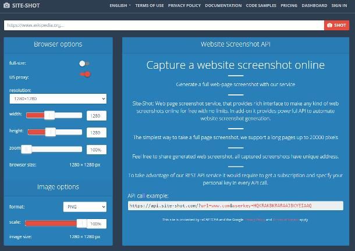The image size is (355, 251).
Task: Click the 'format:' label
Action: (x=17, y=207)
